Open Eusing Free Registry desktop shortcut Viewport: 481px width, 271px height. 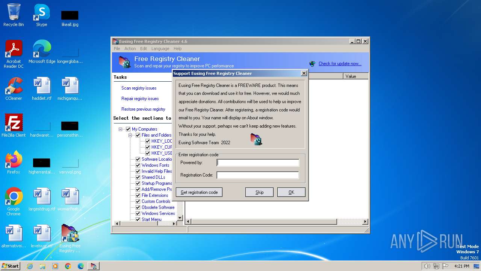pyautogui.click(x=70, y=239)
